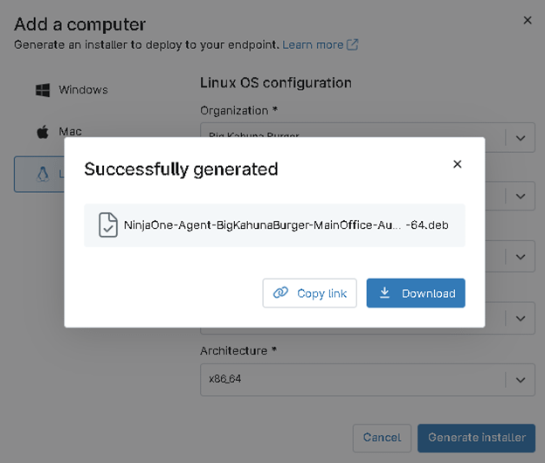This screenshot has height=463, width=545.
Task: Switch to the Mac tab
Action: tap(70, 132)
